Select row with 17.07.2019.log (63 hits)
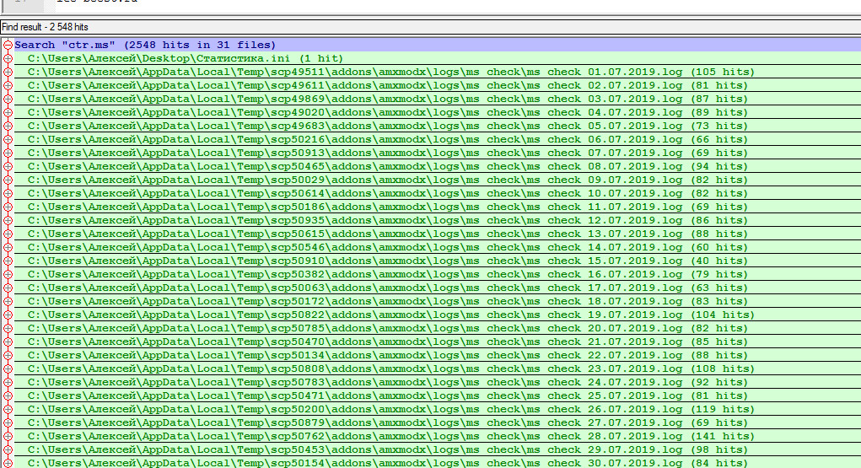Image resolution: width=861 pixels, height=468 pixels. click(x=437, y=288)
